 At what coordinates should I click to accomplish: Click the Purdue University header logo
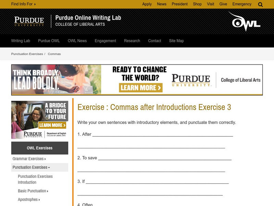coord(29,20)
